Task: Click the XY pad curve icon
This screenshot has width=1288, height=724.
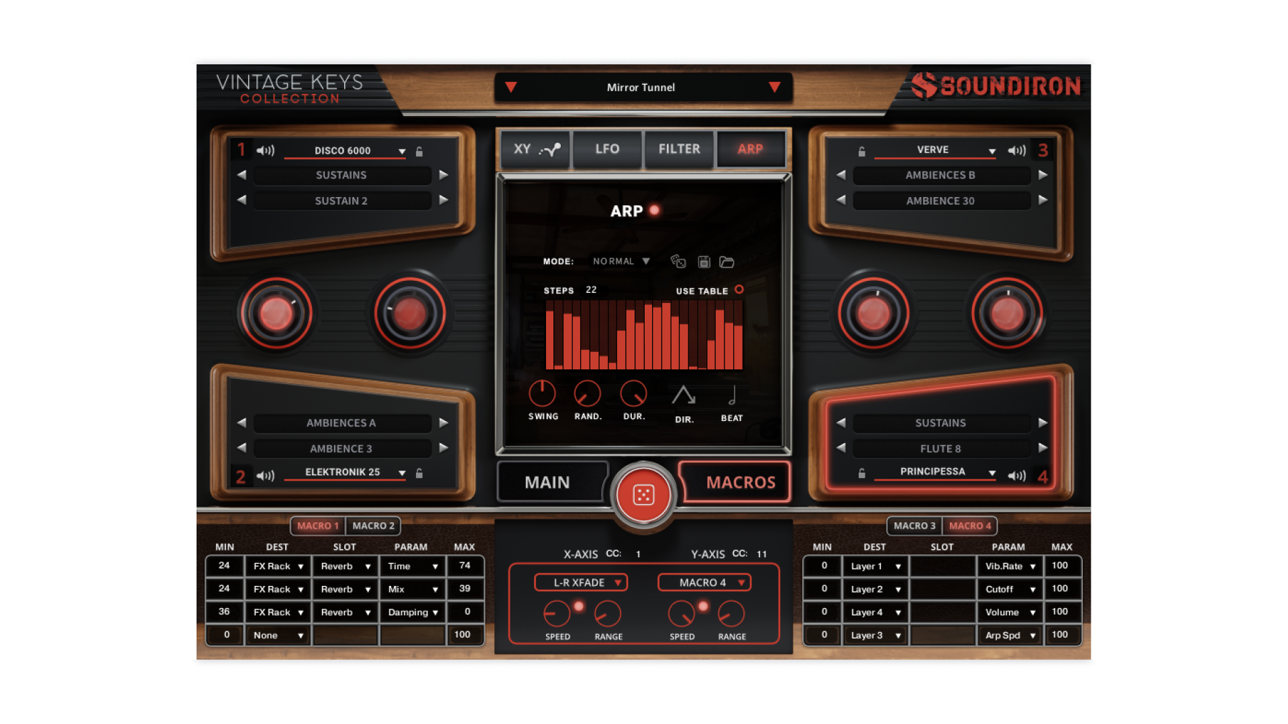Action: click(550, 149)
